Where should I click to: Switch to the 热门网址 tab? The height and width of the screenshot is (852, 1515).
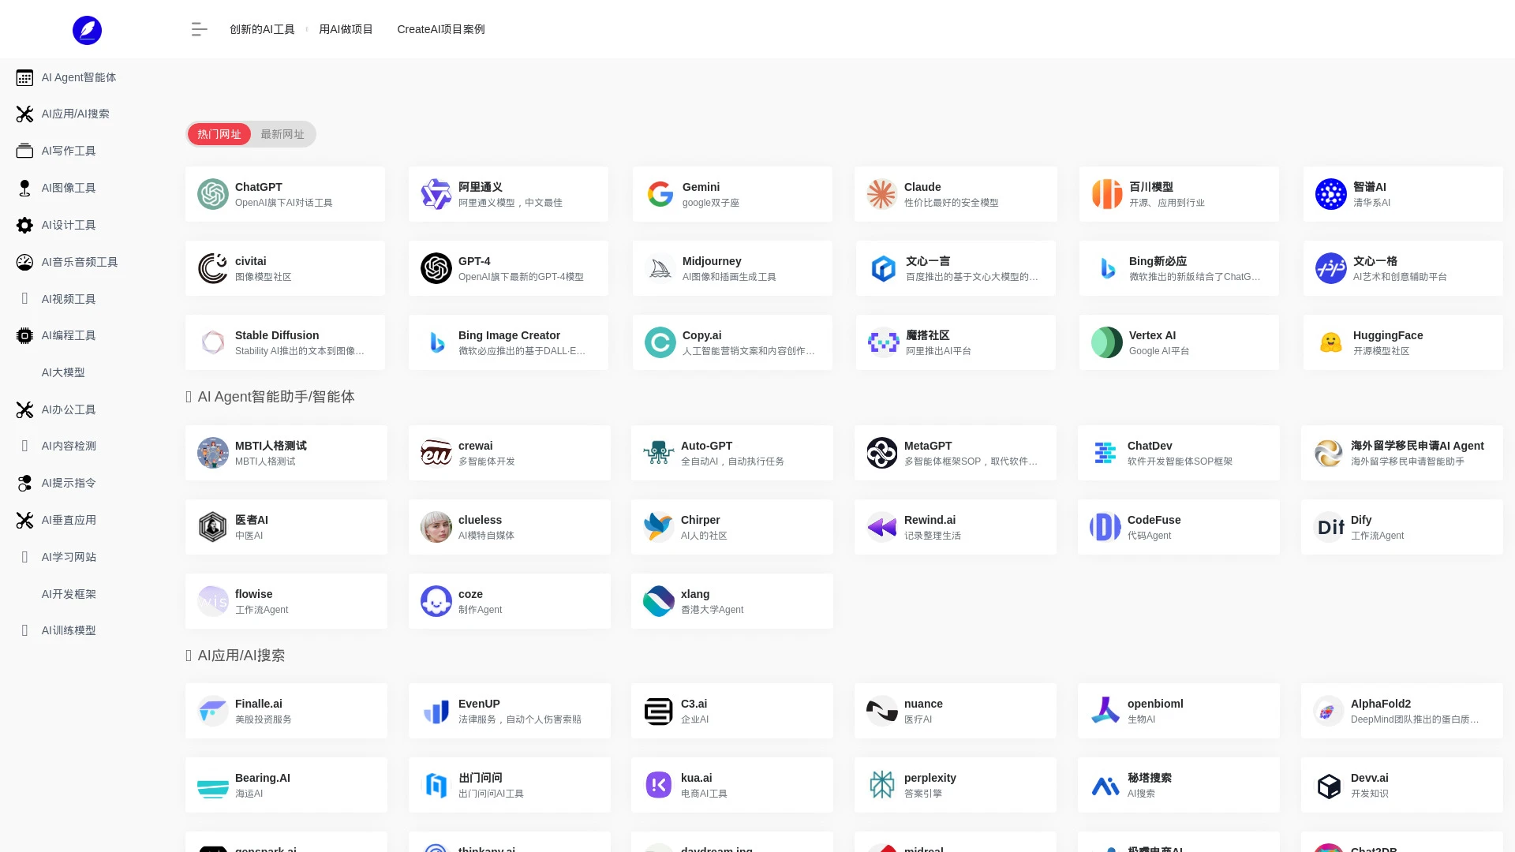coord(219,134)
